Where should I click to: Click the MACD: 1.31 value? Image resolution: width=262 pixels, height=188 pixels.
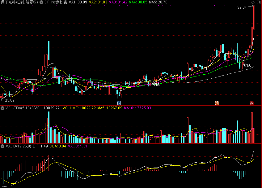coord(77,146)
